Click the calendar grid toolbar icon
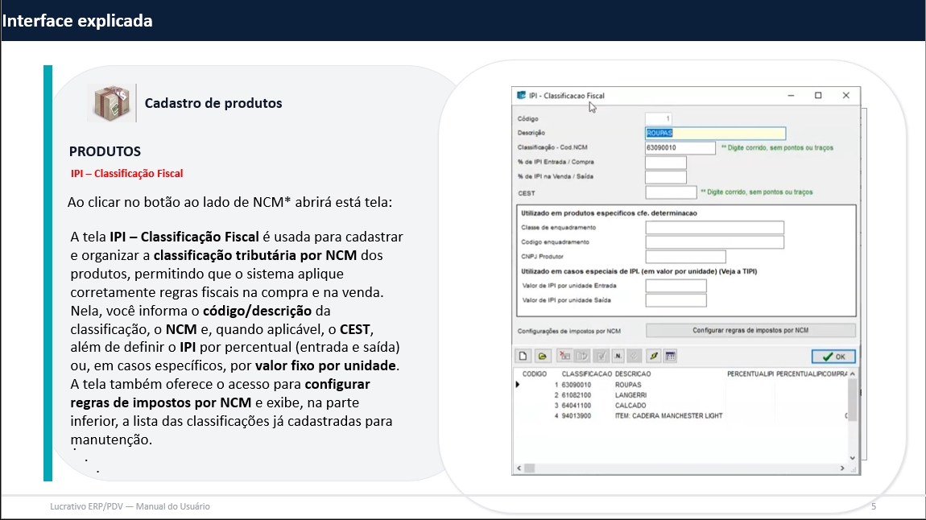This screenshot has width=926, height=520. click(x=671, y=356)
